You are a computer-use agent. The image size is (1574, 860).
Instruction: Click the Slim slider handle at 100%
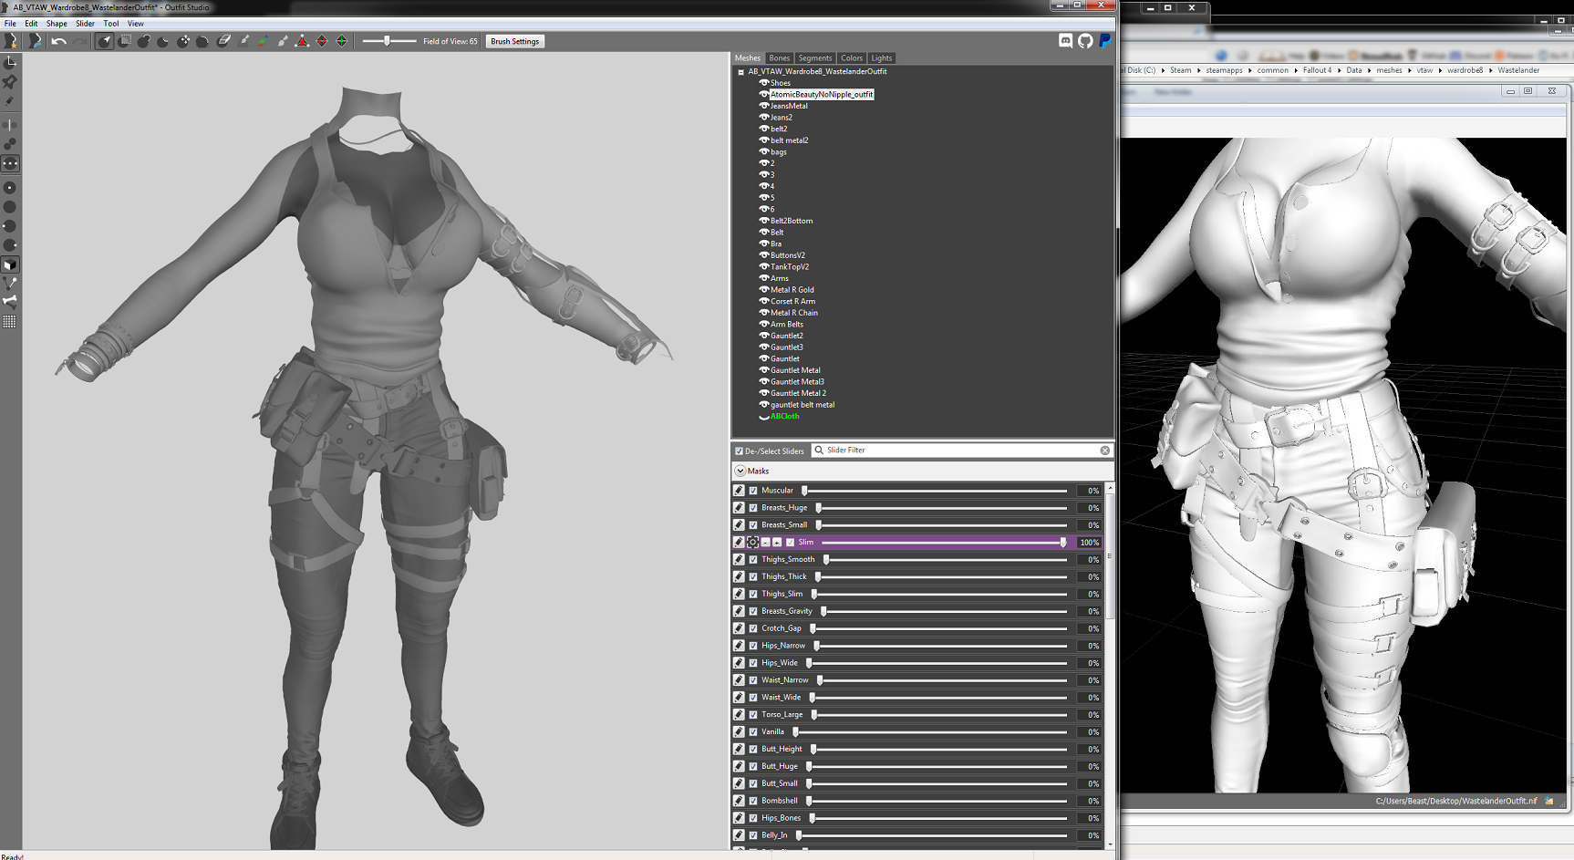(x=1063, y=542)
